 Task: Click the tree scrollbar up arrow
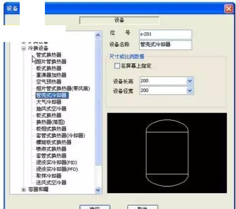coord(98,35)
